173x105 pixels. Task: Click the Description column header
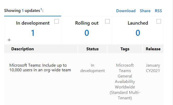(41, 49)
